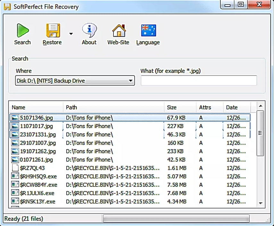Sort the list by Name column header
This screenshot has height=226, width=274.
click(x=19, y=108)
